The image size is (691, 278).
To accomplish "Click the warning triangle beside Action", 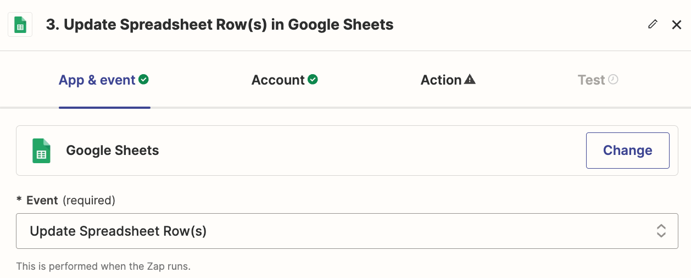I will click(x=470, y=80).
